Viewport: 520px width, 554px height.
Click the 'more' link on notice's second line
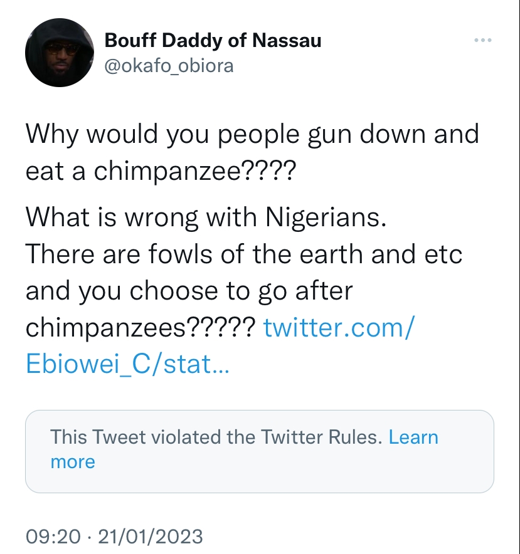[73, 462]
